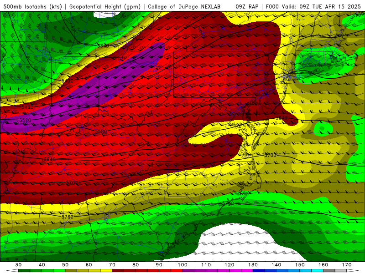Click the 70 value on the color scale
The width and height of the screenshot is (365, 273).
pyautogui.click(x=112, y=265)
